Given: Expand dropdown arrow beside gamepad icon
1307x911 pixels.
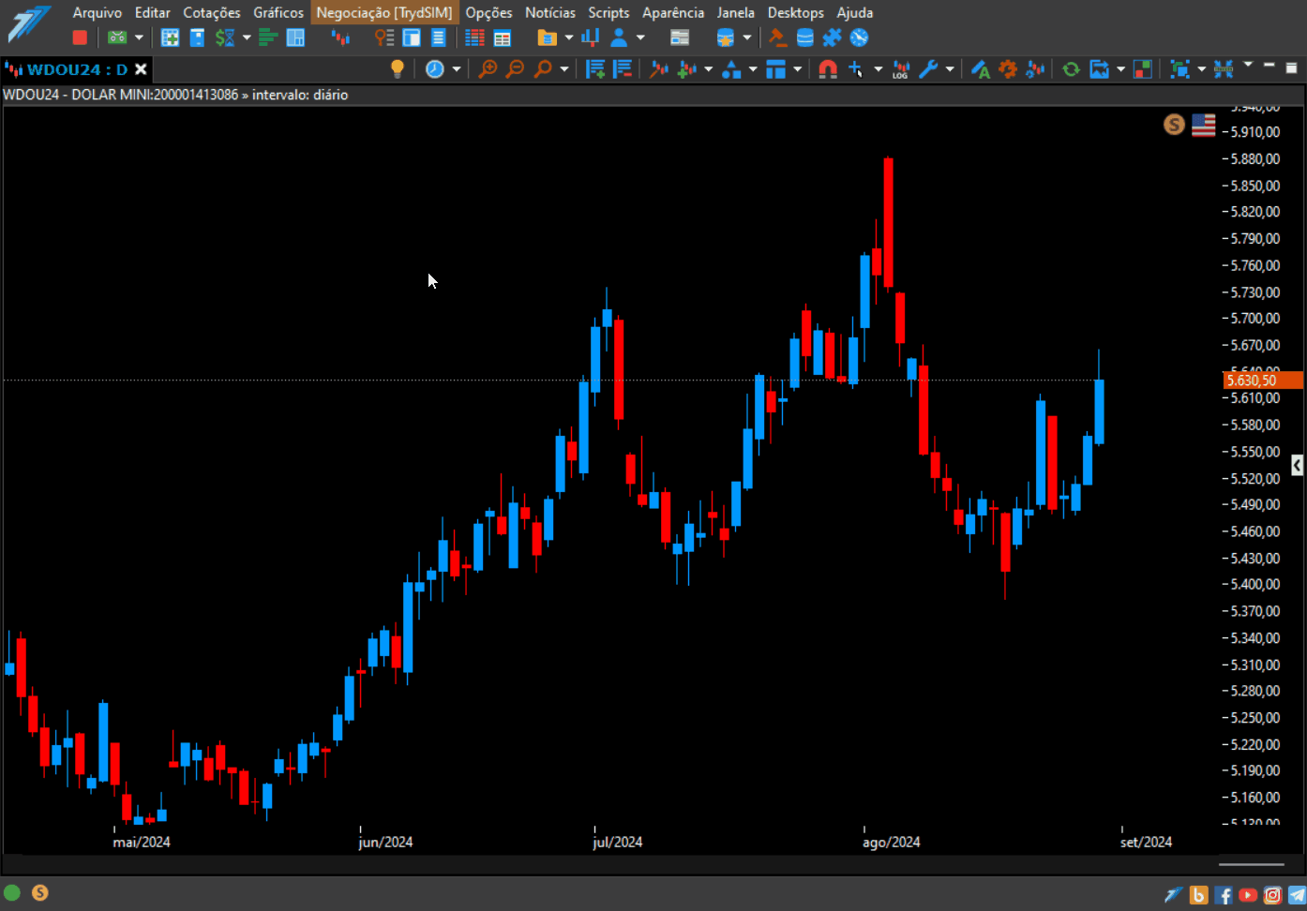Looking at the screenshot, I should [x=139, y=37].
